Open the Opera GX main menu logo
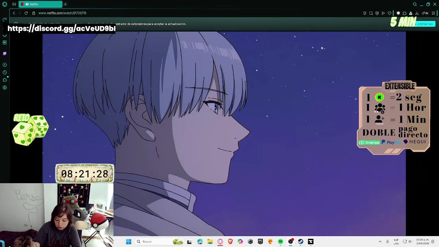 (5, 4)
